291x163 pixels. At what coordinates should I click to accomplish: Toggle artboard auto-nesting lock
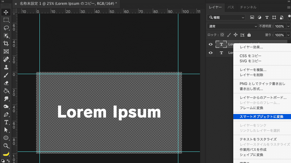(x=242, y=35)
